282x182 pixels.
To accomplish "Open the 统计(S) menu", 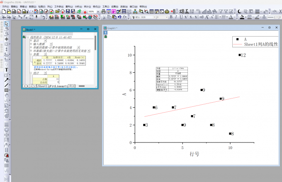I will pos(88,7).
